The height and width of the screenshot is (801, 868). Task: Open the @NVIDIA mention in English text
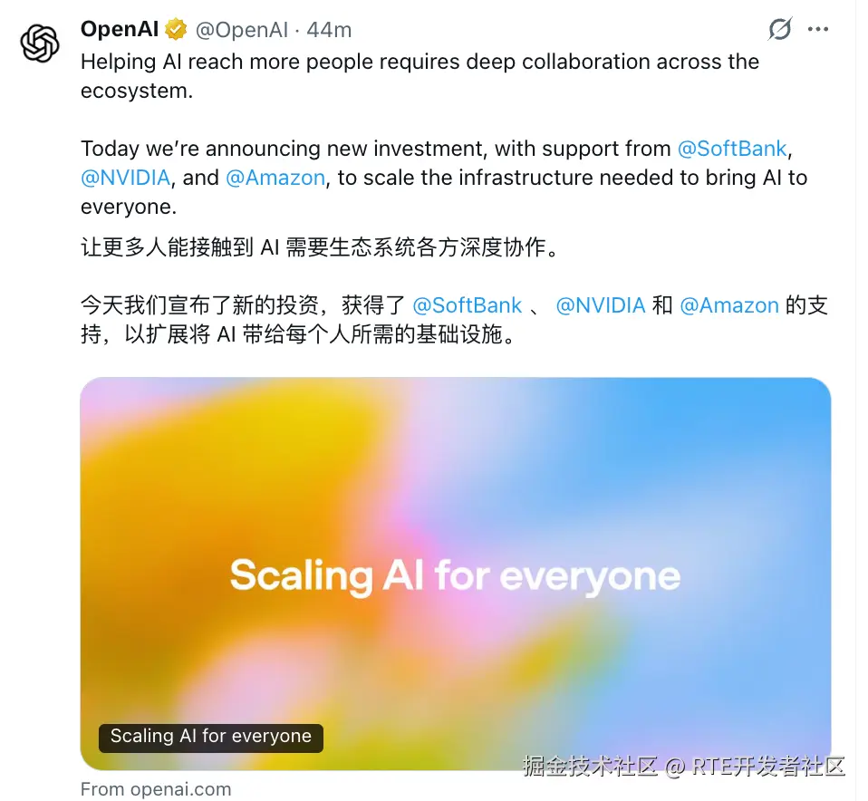coord(126,178)
